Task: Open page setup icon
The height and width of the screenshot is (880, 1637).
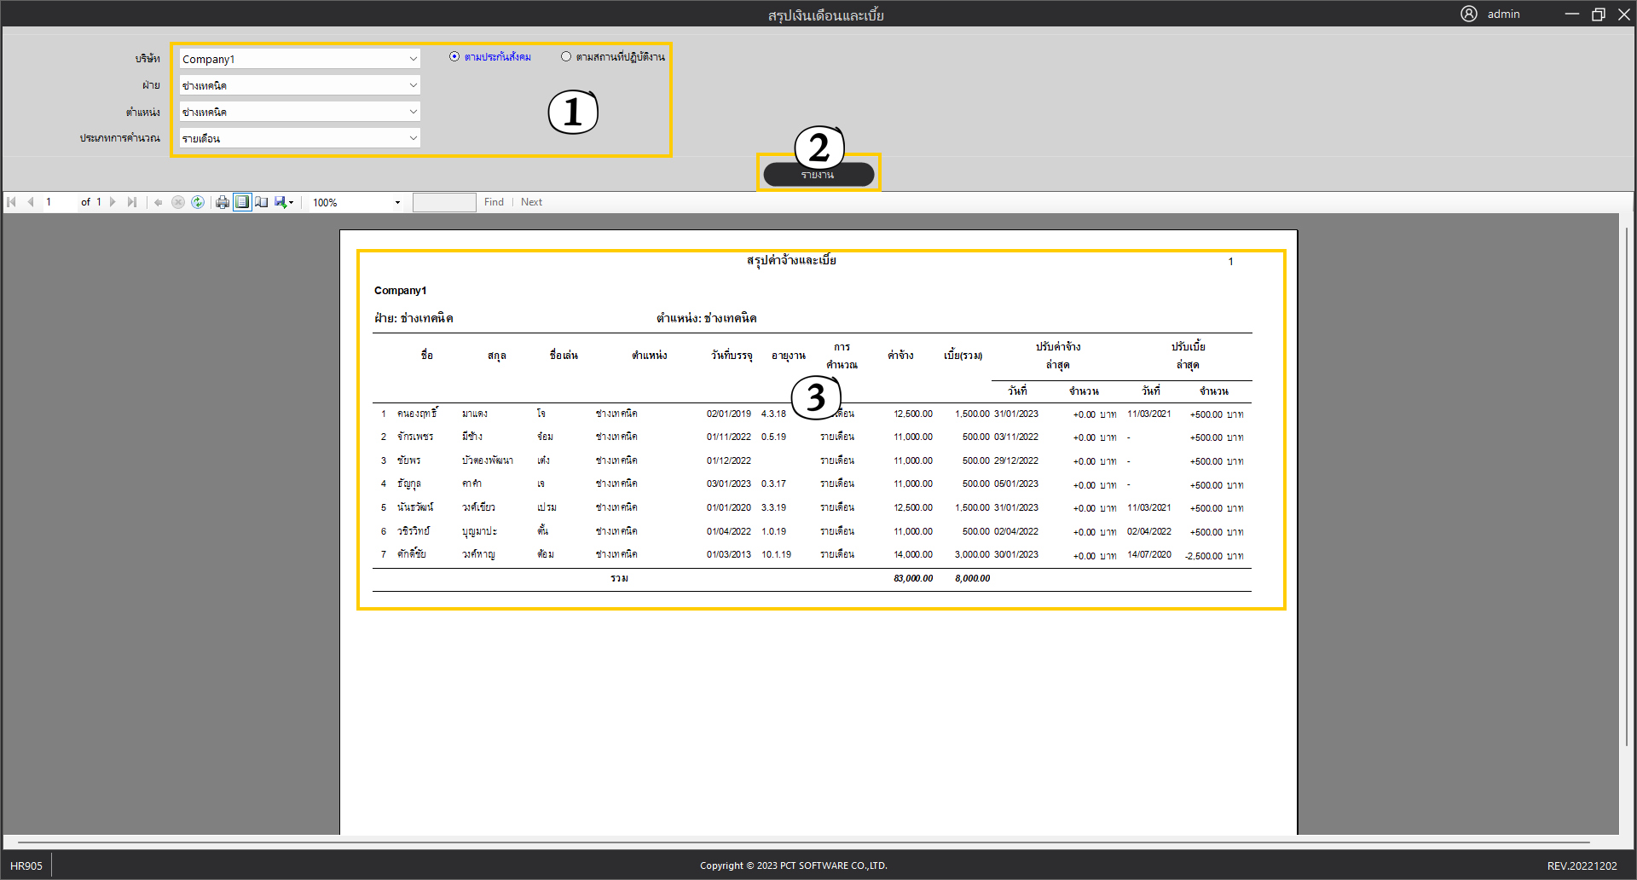Action: pos(262,202)
